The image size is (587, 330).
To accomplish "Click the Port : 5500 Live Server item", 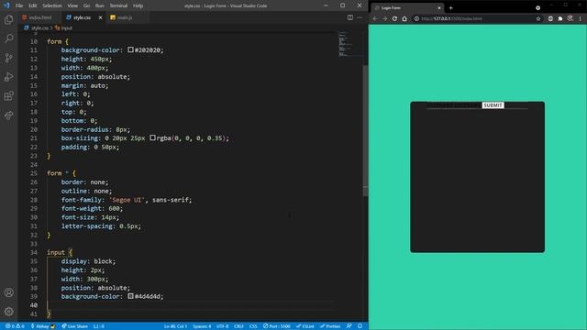I will click(277, 326).
